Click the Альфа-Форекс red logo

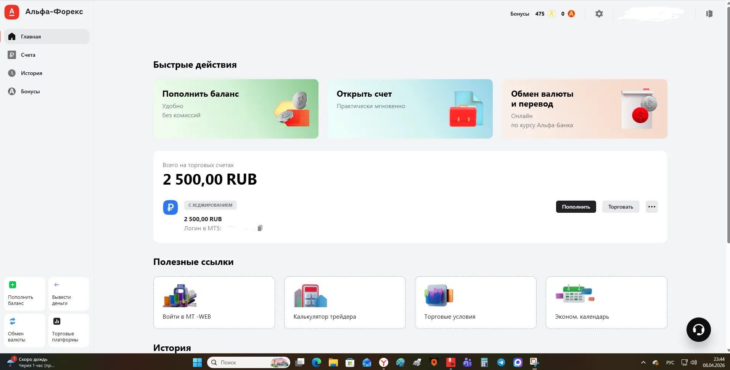tap(12, 12)
